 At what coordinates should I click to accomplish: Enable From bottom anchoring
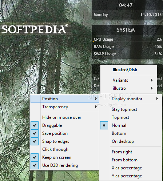(131, 160)
